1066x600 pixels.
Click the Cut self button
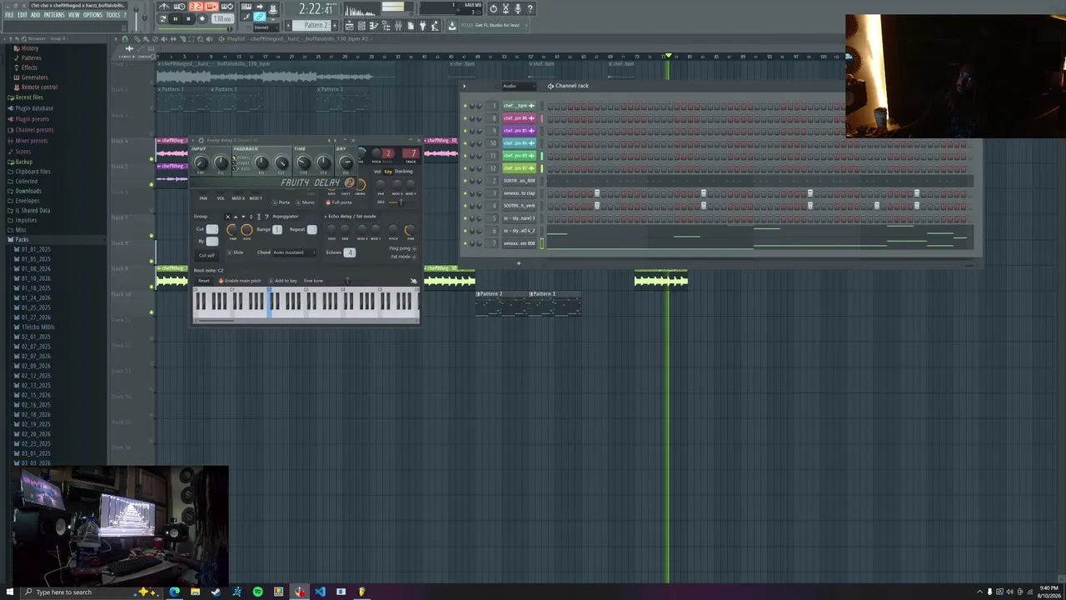tap(207, 255)
